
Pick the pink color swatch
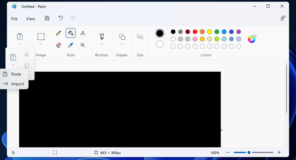coord(195,39)
